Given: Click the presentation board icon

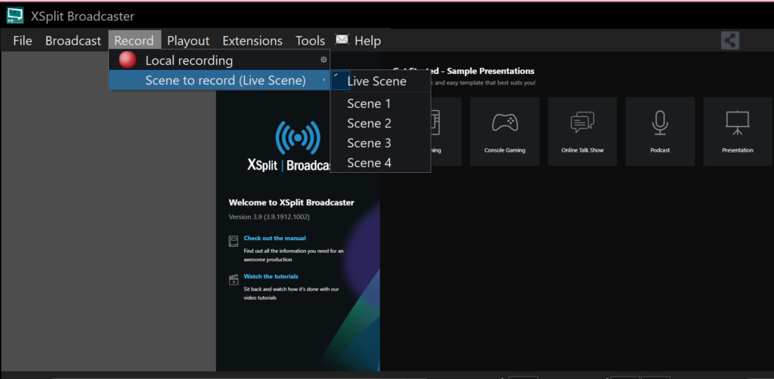Looking at the screenshot, I should (738, 122).
